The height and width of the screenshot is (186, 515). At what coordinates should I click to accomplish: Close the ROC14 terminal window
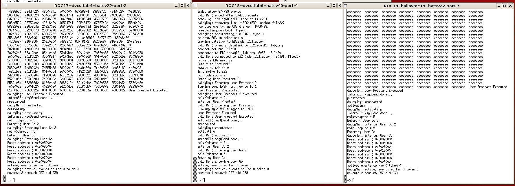[510, 6]
